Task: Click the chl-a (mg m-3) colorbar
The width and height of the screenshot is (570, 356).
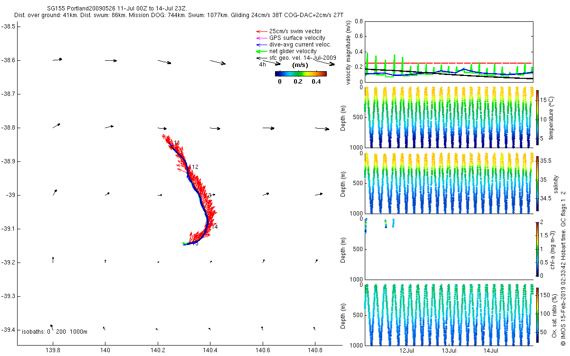Action: pos(538,249)
